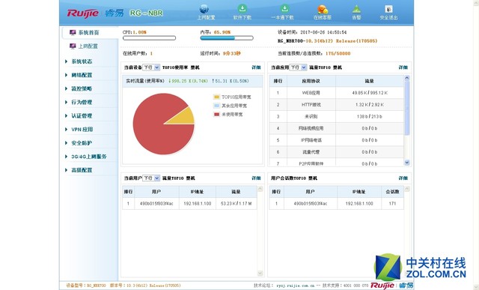
Task: Click the 设备时间 date and time value
Action: click(x=323, y=32)
